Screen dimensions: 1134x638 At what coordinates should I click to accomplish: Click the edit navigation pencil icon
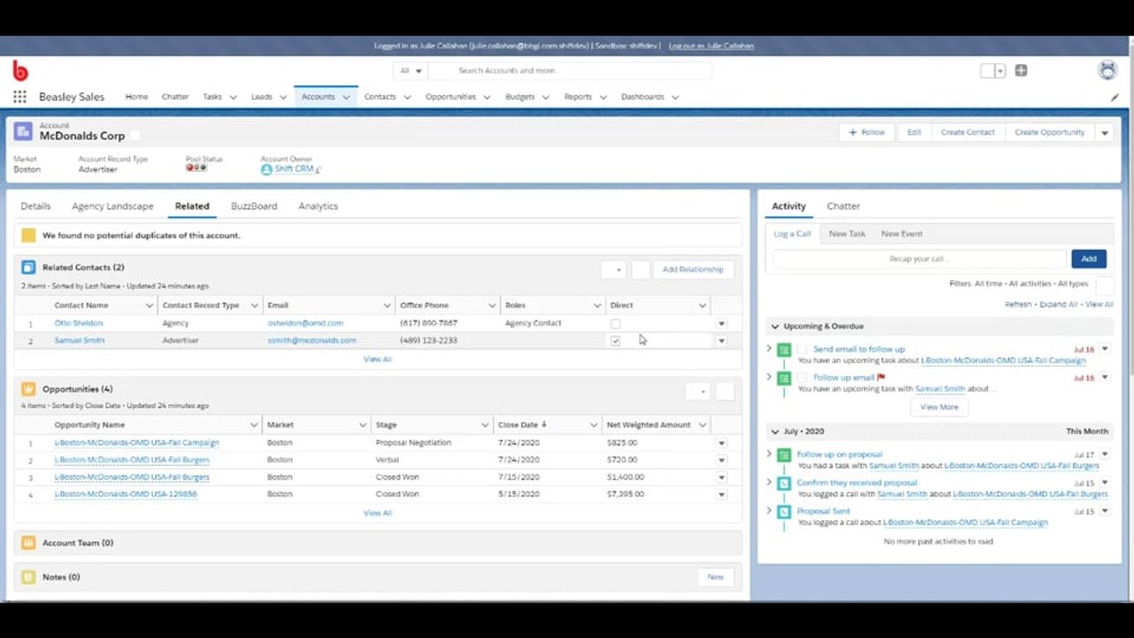[1115, 97]
